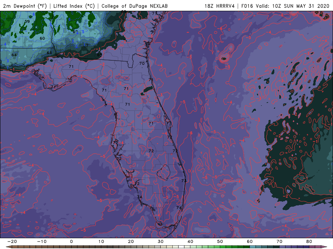Click the "2m Dewpoint (°F)" title text
Viewport: 333px width, 249px height.
coord(25,6)
